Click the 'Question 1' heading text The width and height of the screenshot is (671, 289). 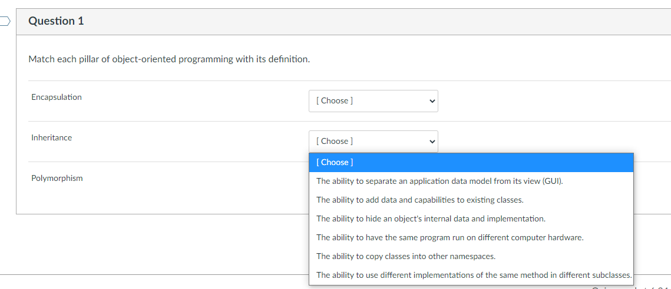click(x=56, y=21)
